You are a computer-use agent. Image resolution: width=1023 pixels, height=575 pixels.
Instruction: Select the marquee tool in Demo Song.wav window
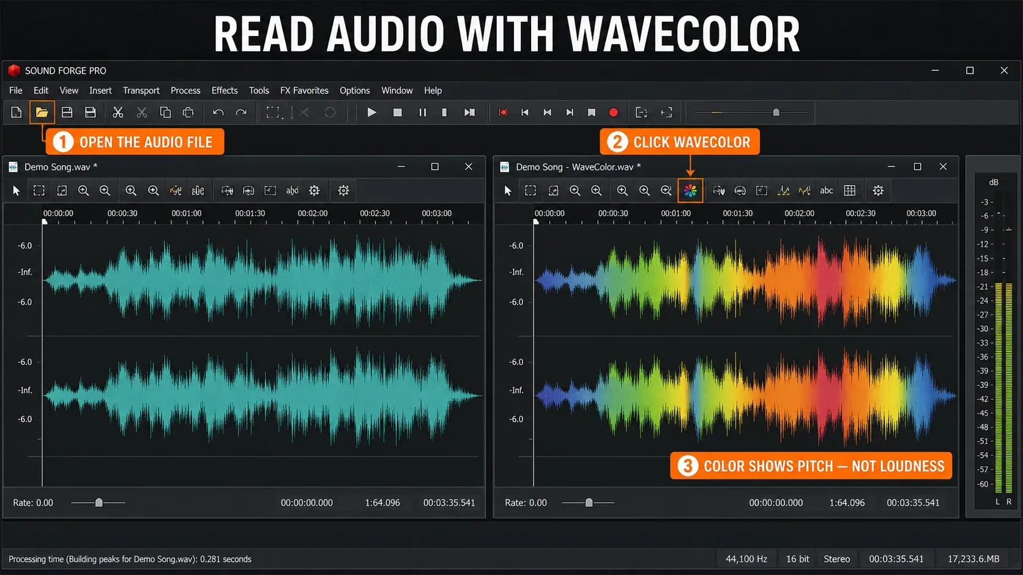click(39, 191)
